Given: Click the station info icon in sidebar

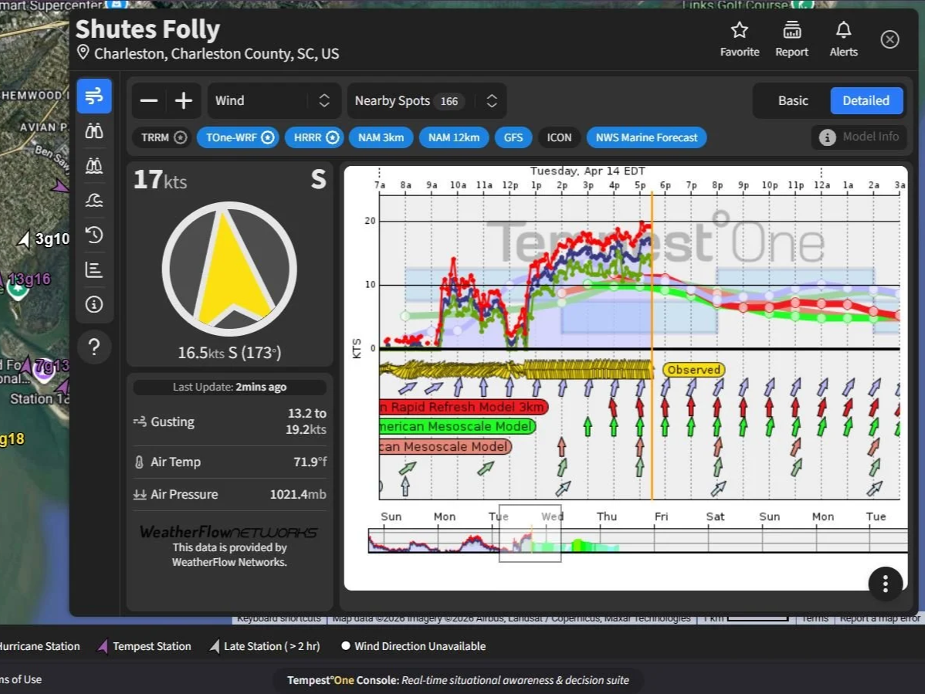Looking at the screenshot, I should tap(94, 304).
